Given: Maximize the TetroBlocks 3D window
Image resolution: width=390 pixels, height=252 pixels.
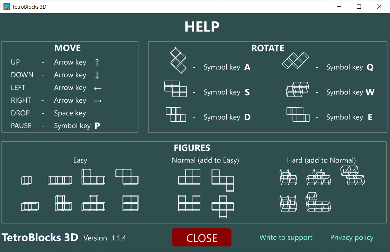Looking at the screenshot, I should (359, 7).
